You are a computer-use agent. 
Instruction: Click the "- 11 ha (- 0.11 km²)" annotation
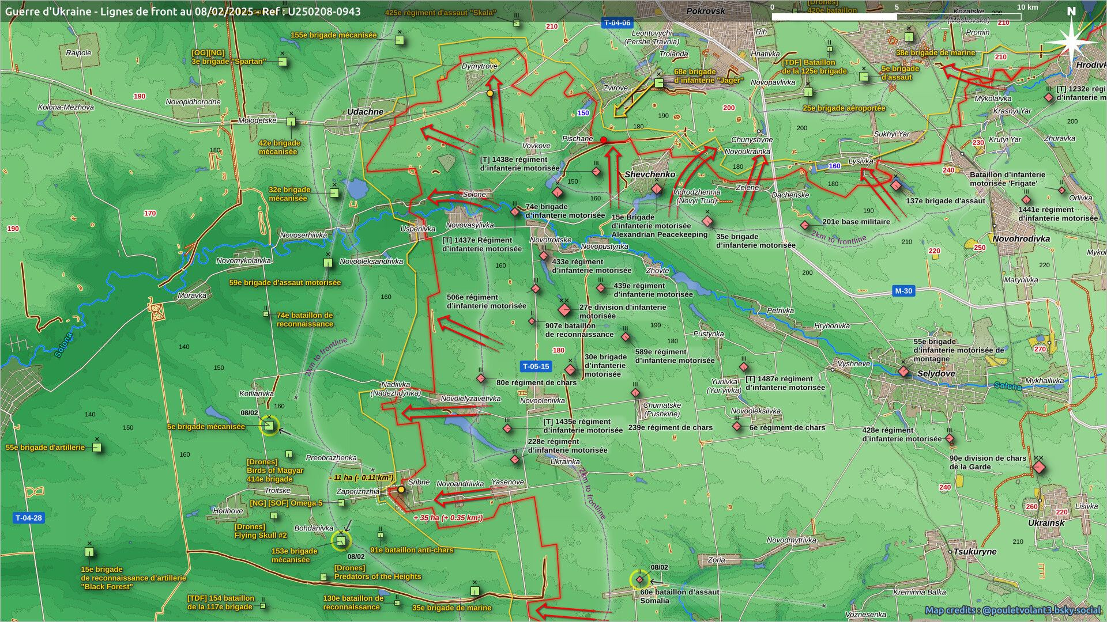point(362,477)
